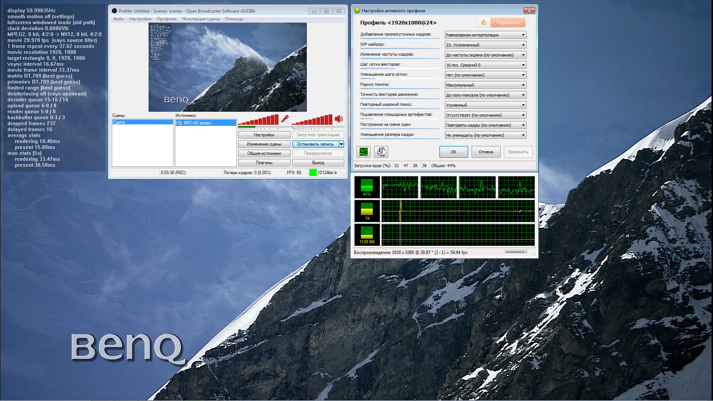Open the Настройки menu in OBS
The height and width of the screenshot is (401, 713).
tap(140, 19)
